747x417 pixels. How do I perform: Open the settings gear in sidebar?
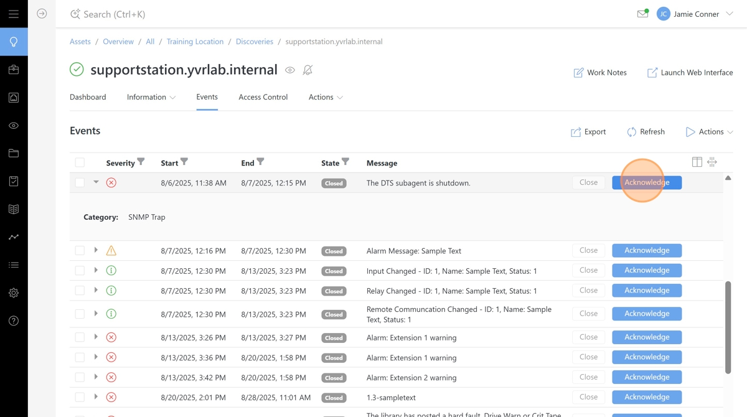pos(14,293)
